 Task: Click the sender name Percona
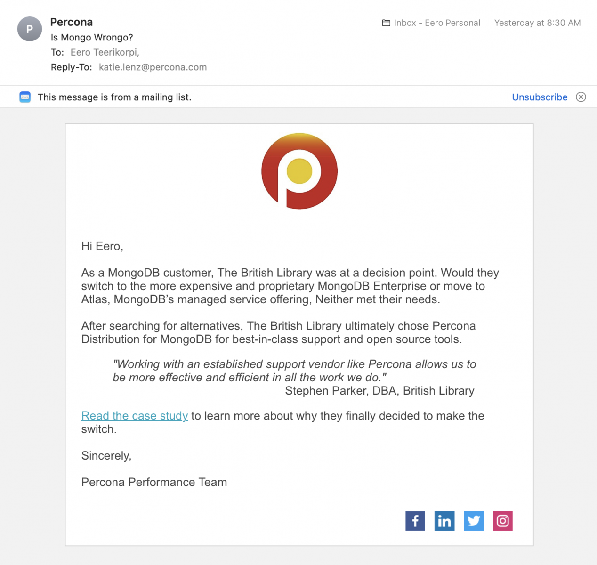coord(72,22)
